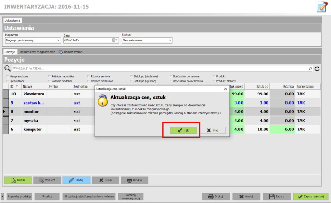Sort by the Sztuk po column header
This screenshot has width=331, height=203.
point(257,86)
